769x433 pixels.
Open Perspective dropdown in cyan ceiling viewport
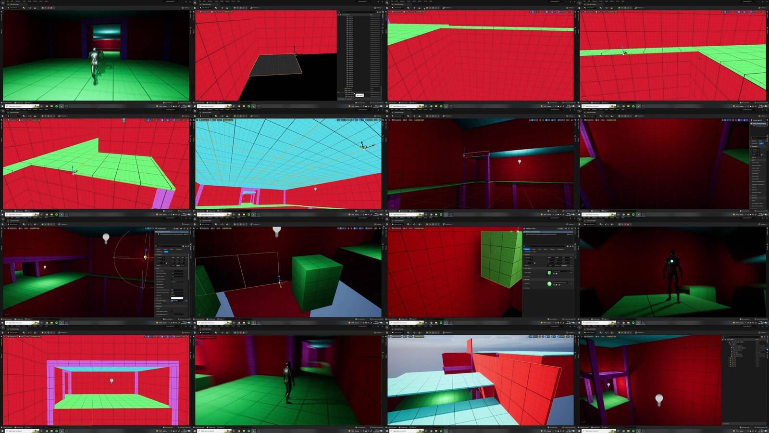coord(204,120)
